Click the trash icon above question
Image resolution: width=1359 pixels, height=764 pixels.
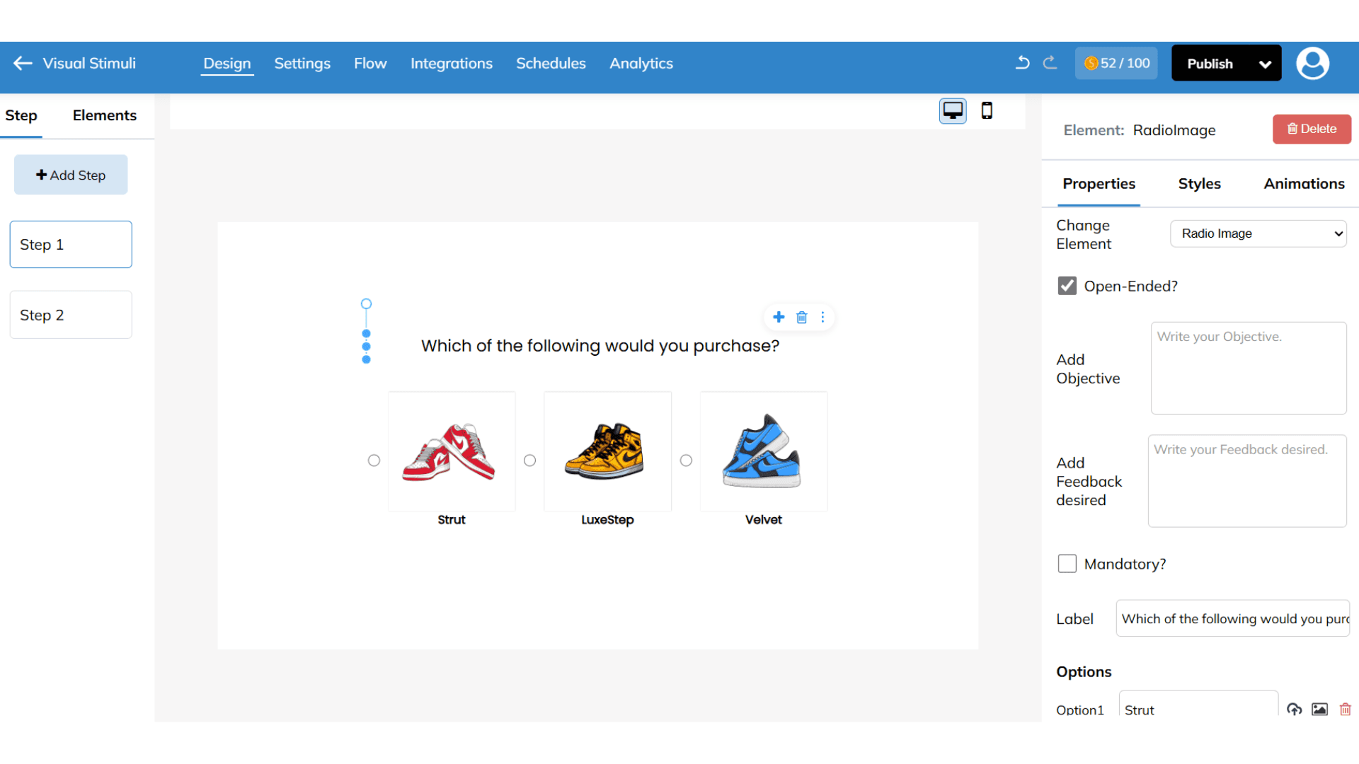(x=801, y=318)
